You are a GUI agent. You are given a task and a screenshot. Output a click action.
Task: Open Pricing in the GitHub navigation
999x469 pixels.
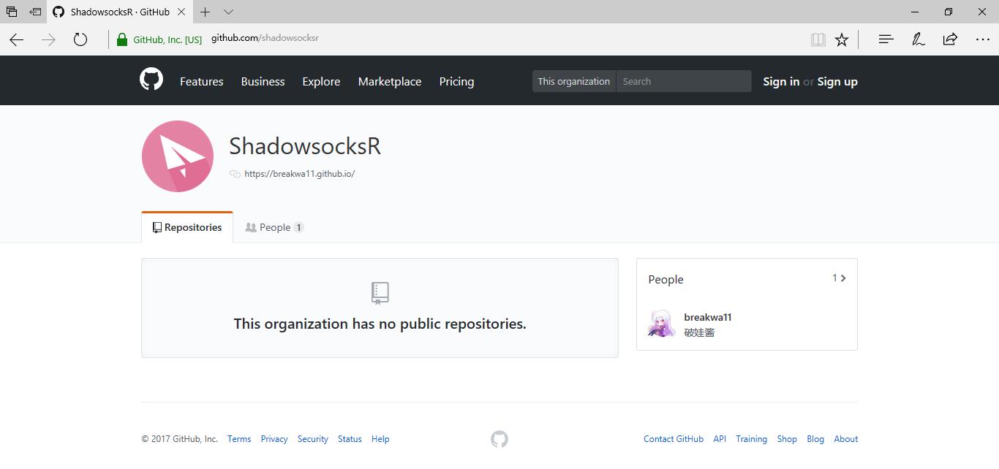456,81
